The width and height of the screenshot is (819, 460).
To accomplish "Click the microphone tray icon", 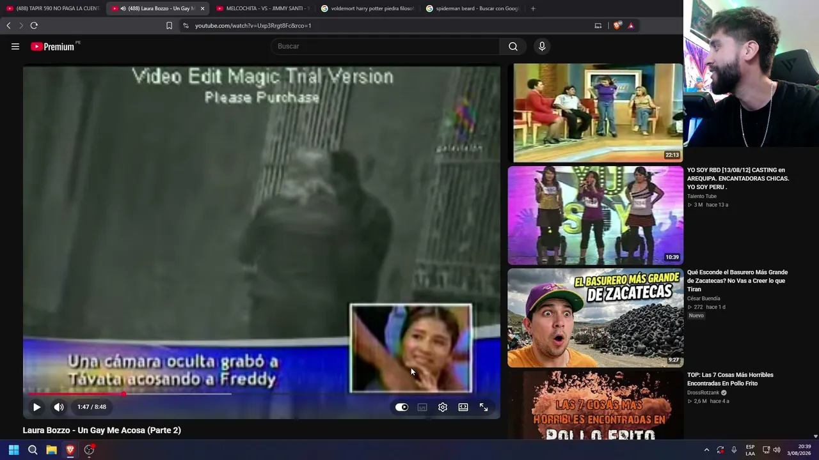I will (x=734, y=450).
